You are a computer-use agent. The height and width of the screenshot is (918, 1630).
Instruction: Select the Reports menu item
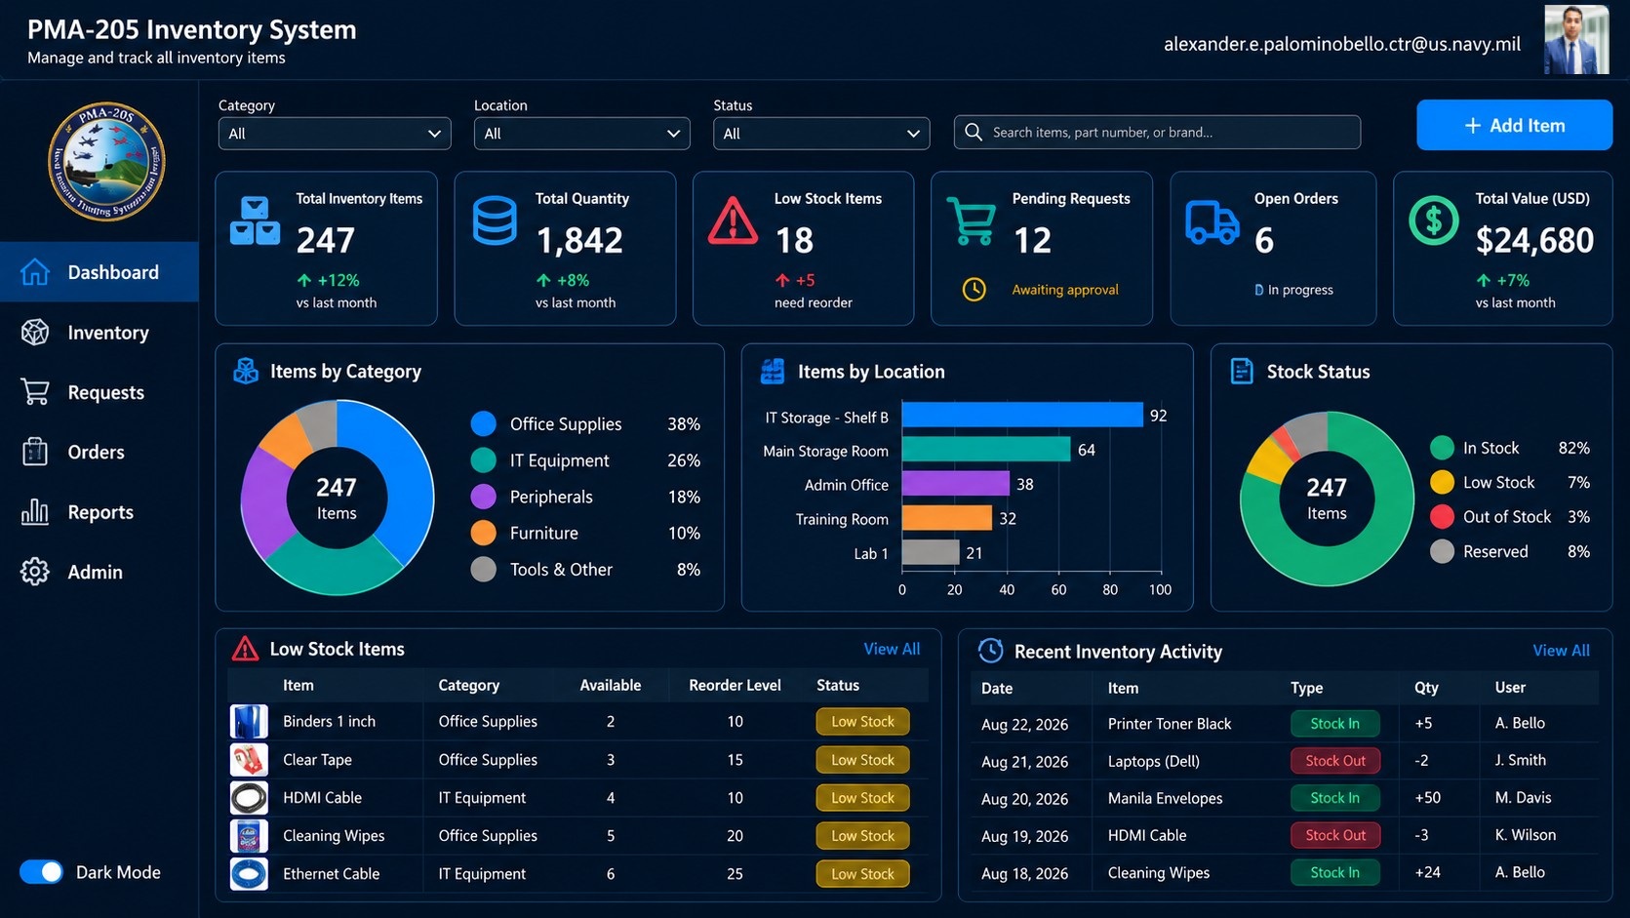pyautogui.click(x=99, y=512)
